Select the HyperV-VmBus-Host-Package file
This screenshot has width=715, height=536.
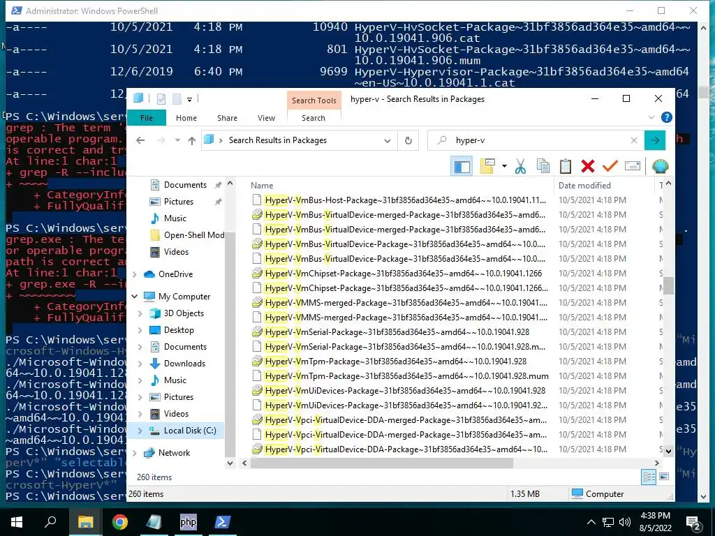(405, 200)
